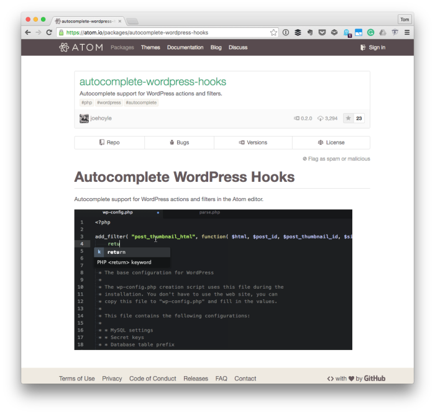Open the 1Password extension icon
This screenshot has height=414, width=435.
click(x=286, y=32)
